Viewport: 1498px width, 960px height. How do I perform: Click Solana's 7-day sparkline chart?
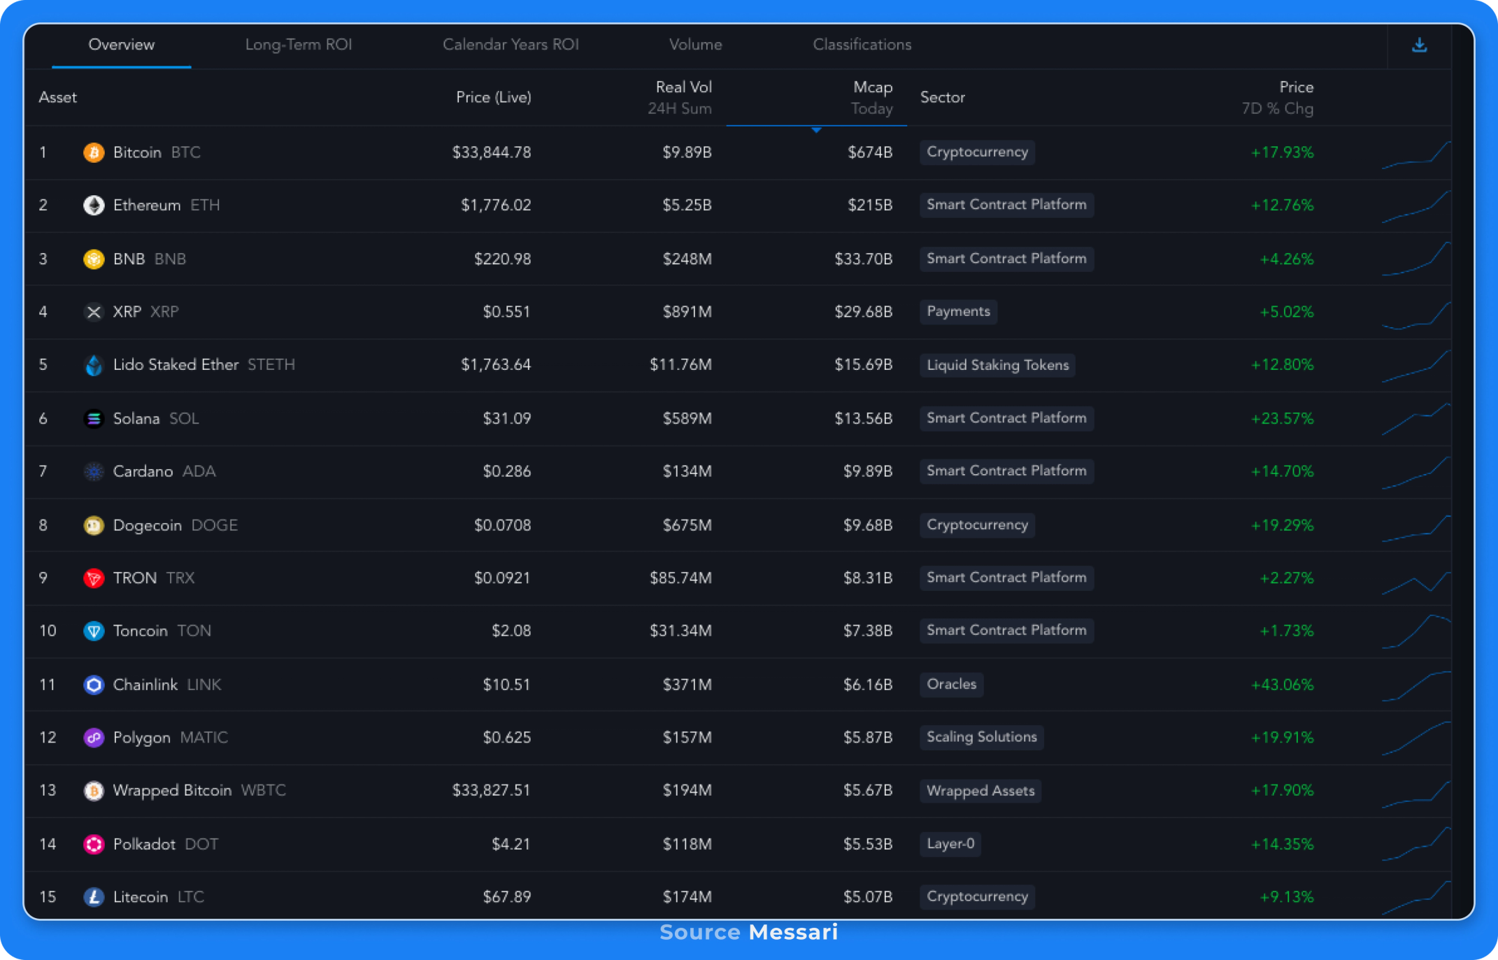pos(1416,419)
